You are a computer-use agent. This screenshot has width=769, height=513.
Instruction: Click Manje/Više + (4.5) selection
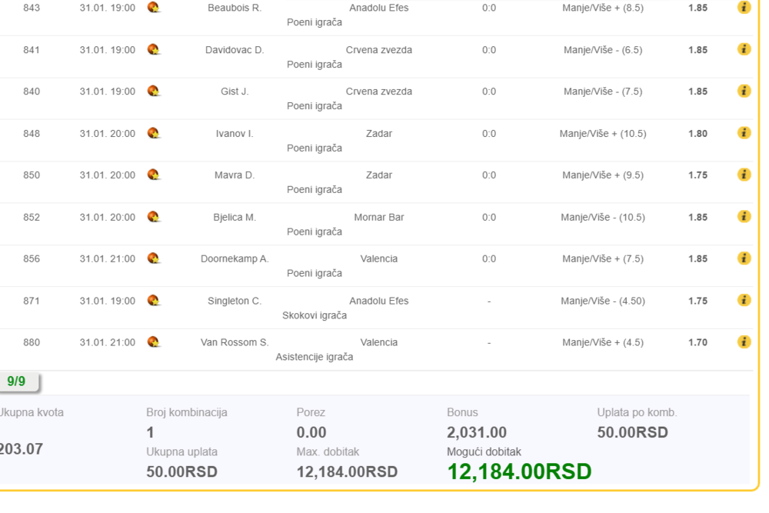point(603,343)
